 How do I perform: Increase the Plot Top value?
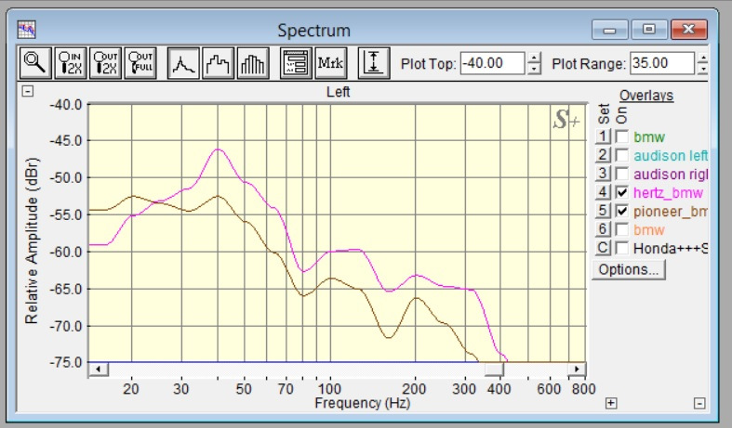tap(534, 58)
